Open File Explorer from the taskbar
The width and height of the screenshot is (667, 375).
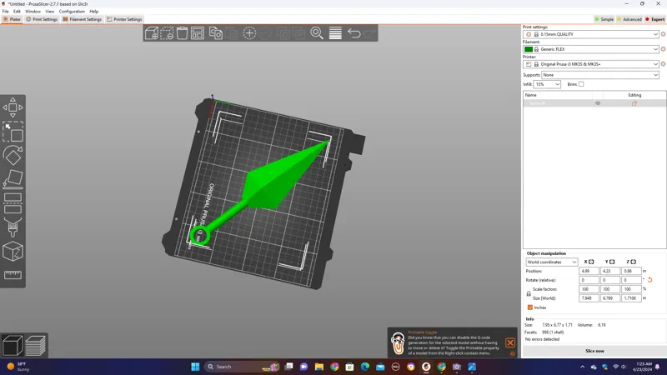[x=319, y=367]
